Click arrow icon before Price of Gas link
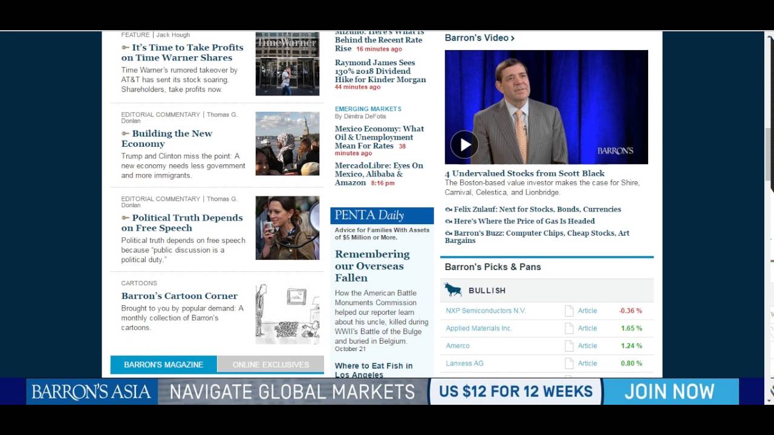The image size is (774, 435). [x=449, y=222]
